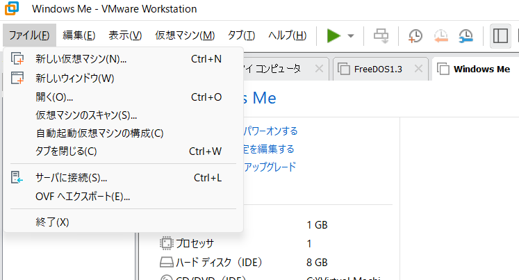Choose 自動起動仮想マシンの構成(C)

coord(99,133)
